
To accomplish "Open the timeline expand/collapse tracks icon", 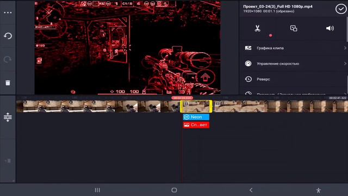I will [8, 117].
